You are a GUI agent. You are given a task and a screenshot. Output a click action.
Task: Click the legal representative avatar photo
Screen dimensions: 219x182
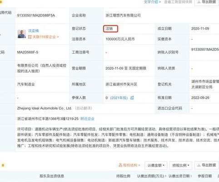point(22,34)
